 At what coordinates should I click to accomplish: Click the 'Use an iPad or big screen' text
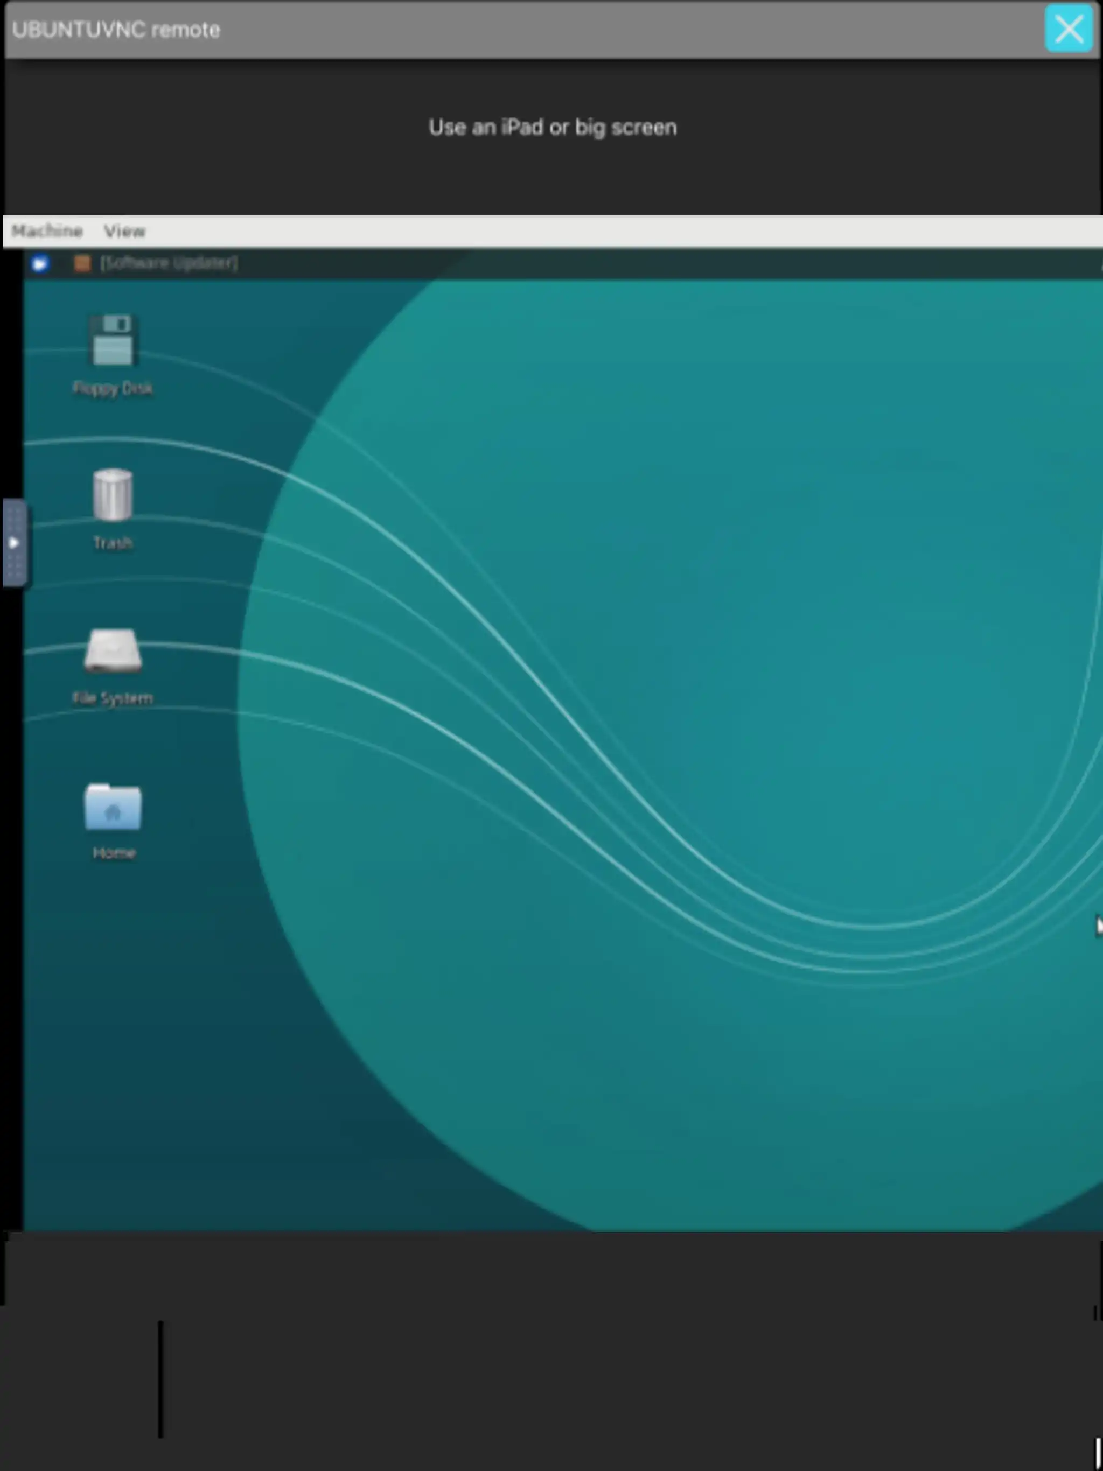[x=552, y=127]
